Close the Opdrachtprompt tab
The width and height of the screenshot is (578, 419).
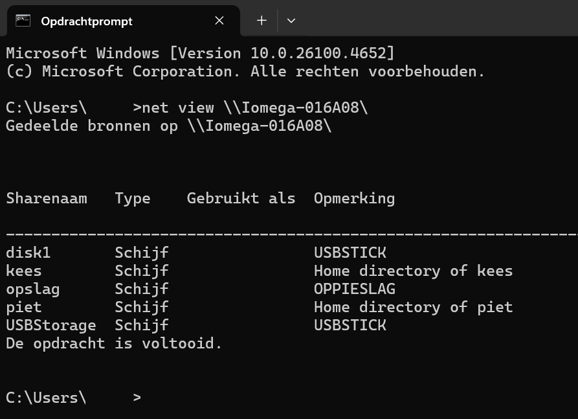219,21
